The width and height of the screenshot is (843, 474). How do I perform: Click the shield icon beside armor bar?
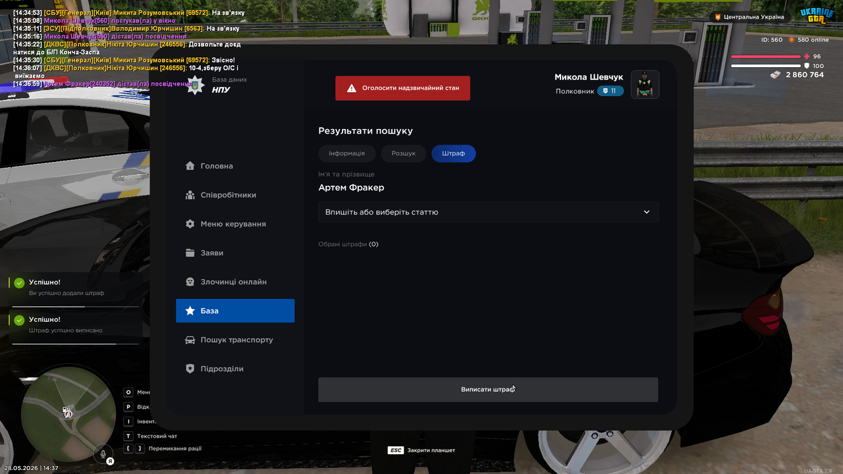click(807, 66)
